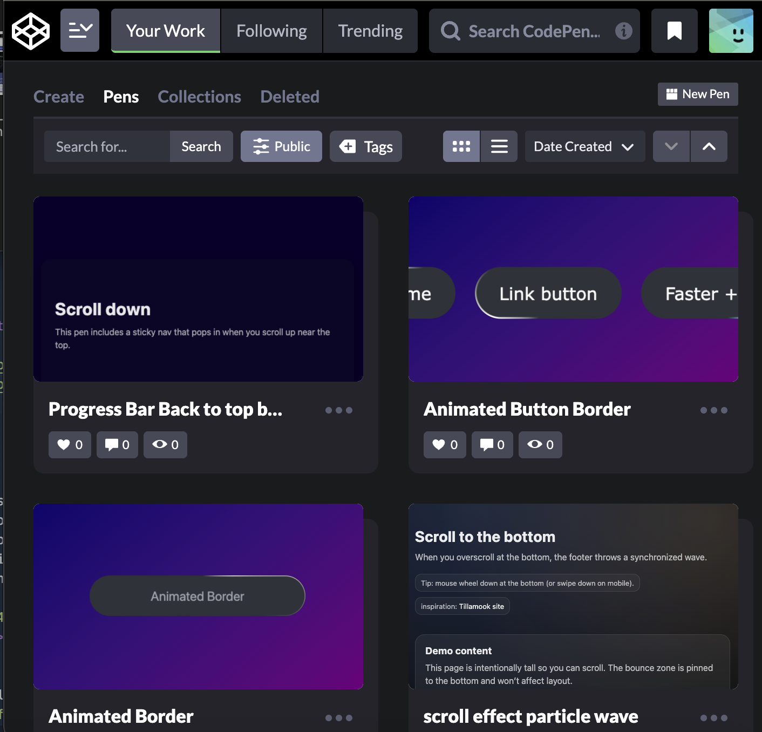The width and height of the screenshot is (762, 732).
Task: Open the Date Created sort dropdown
Action: (584, 146)
